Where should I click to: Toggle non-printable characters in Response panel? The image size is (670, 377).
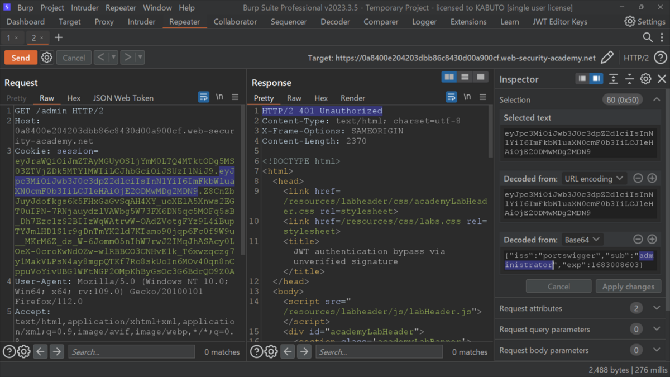click(467, 97)
